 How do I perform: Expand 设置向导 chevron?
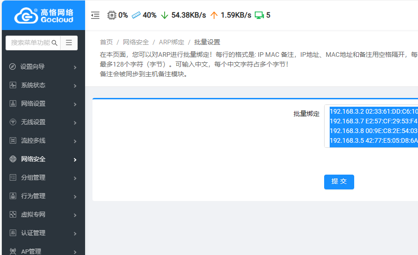(75, 67)
